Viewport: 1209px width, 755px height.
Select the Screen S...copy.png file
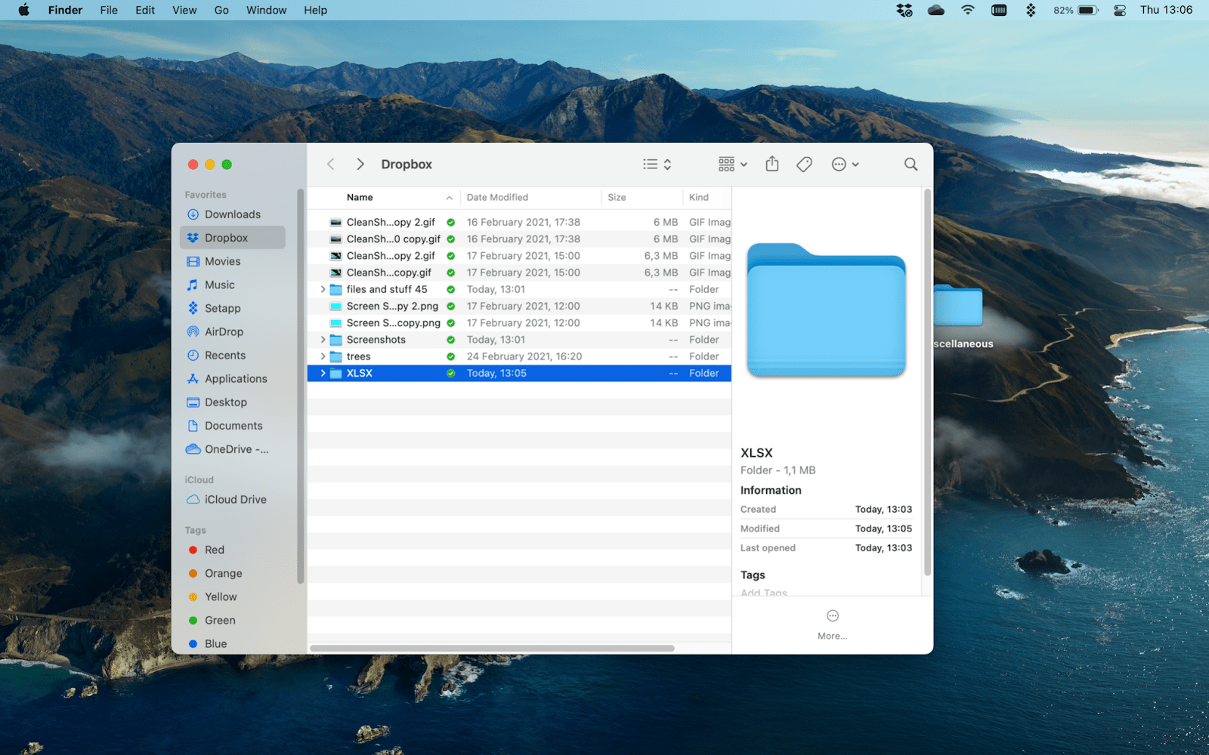coord(519,322)
